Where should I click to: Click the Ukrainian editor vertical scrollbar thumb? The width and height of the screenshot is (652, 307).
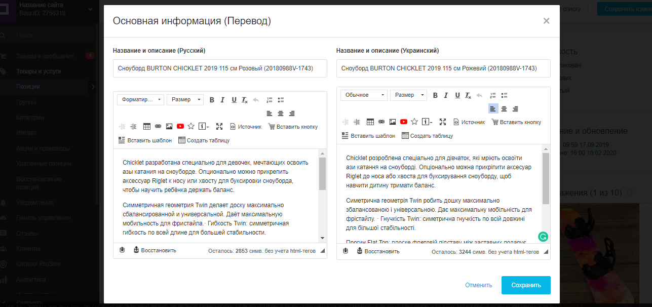click(x=546, y=178)
